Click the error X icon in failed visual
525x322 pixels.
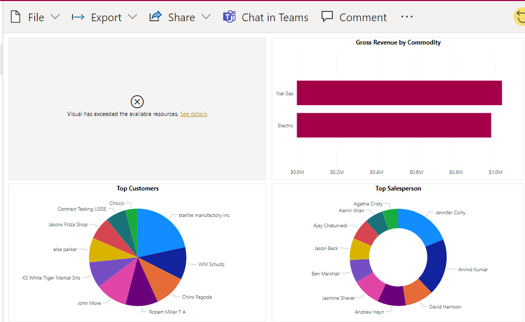pos(137,101)
